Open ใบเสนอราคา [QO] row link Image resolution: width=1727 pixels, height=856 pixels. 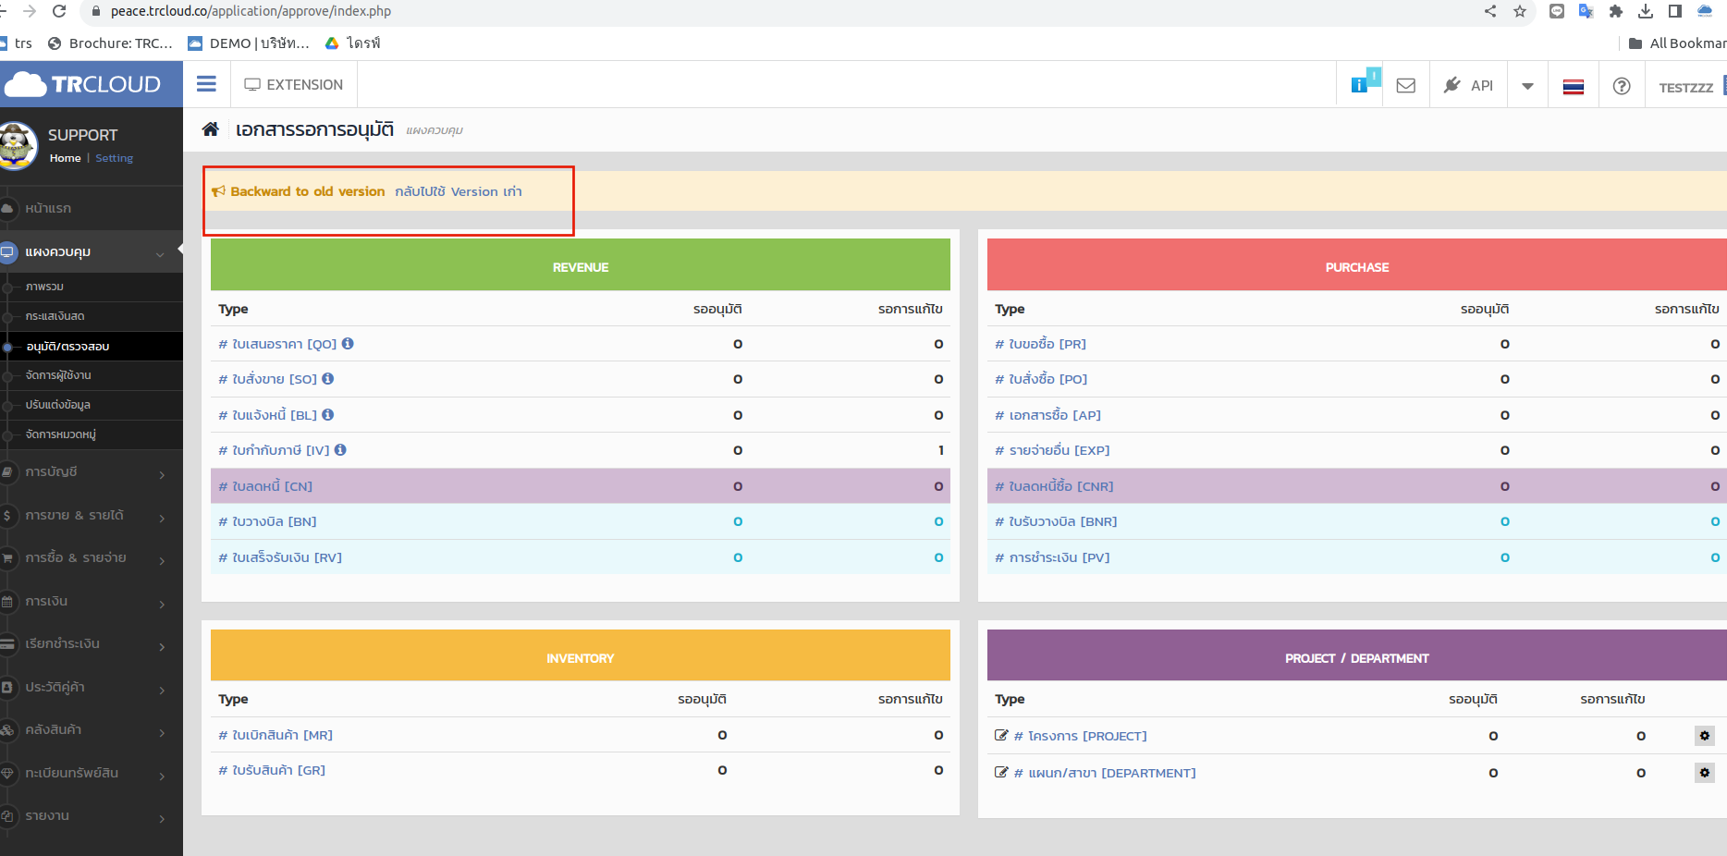coord(277,344)
